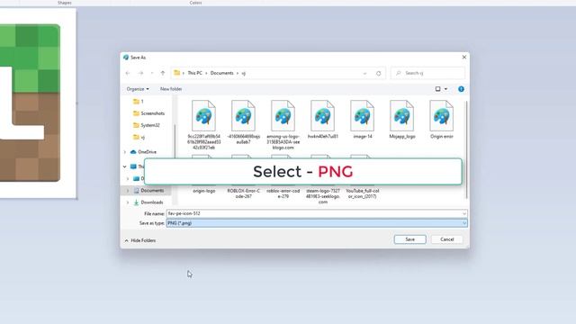Click the blue help icon
The height and width of the screenshot is (324, 576).
point(461,89)
